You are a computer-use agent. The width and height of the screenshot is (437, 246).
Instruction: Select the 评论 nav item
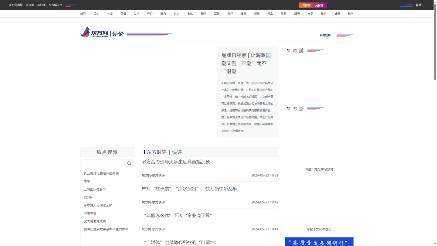tap(150, 14)
